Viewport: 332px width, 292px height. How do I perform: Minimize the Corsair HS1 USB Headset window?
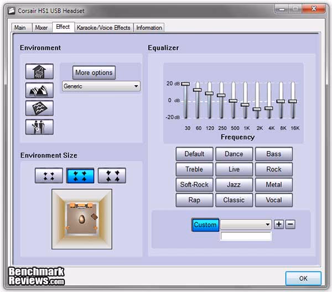tap(282, 9)
